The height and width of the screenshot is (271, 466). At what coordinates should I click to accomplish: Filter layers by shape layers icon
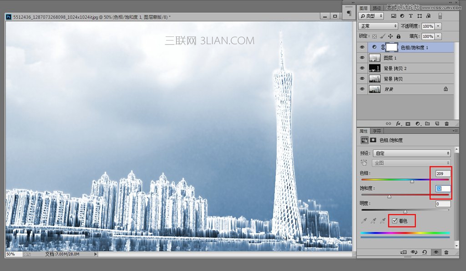420,16
